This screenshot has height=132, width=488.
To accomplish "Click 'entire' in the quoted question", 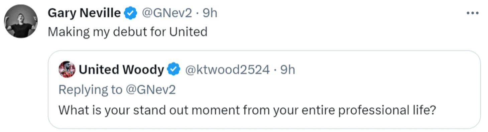I will click(319, 110).
